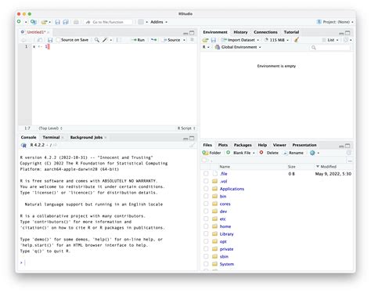371x293 pixels.
Task: Click the Environment search field
Action: (x=330, y=47)
